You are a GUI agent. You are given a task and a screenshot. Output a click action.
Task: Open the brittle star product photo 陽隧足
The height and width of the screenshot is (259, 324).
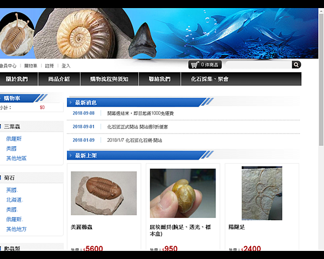click(x=262, y=193)
